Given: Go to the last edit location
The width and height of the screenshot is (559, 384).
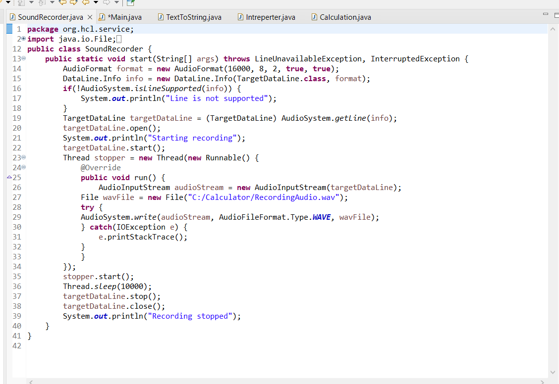Looking at the screenshot, I should pyautogui.click(x=63, y=3).
